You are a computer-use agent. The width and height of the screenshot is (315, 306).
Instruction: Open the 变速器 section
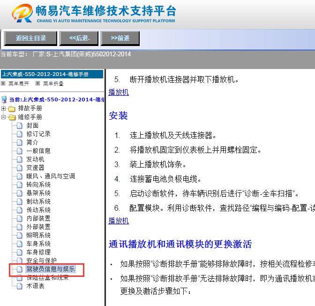(x=35, y=168)
